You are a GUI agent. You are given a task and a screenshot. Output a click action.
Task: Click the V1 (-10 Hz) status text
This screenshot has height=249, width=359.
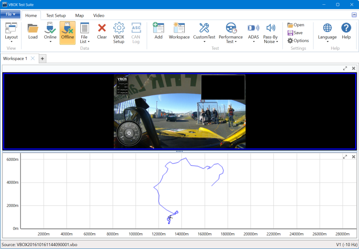click(347, 245)
